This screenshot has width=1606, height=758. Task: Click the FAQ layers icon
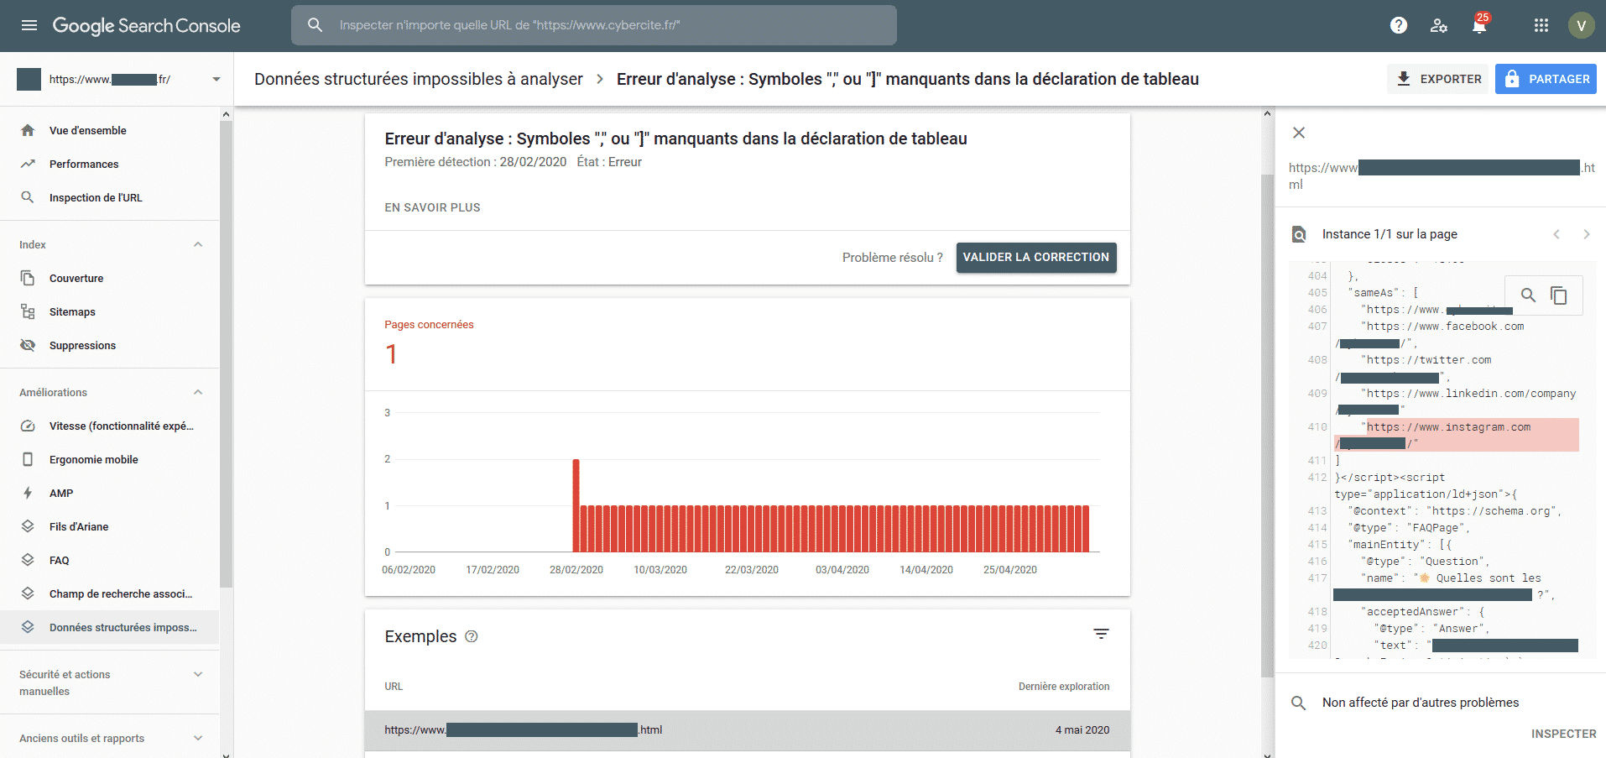[28, 560]
